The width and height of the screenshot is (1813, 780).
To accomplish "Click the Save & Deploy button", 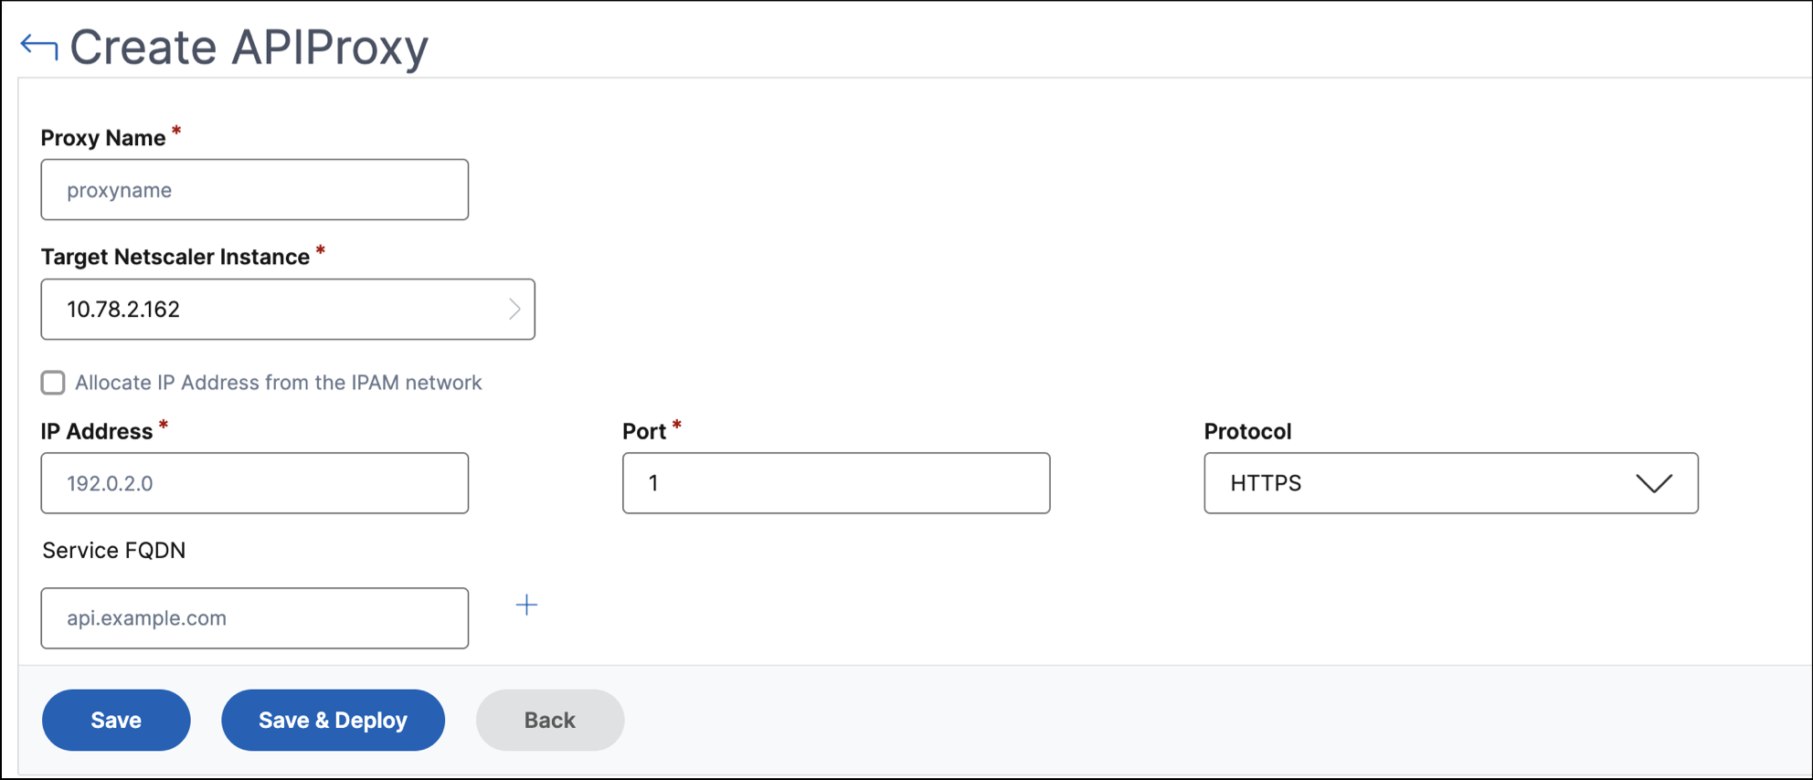I will [x=333, y=720].
